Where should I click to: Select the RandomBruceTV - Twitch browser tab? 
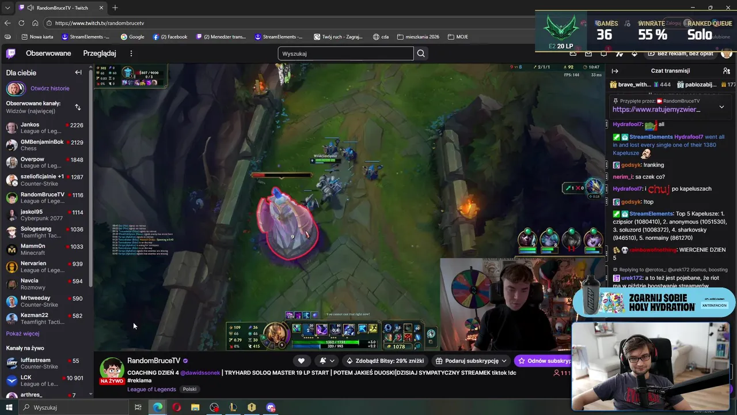pos(62,8)
